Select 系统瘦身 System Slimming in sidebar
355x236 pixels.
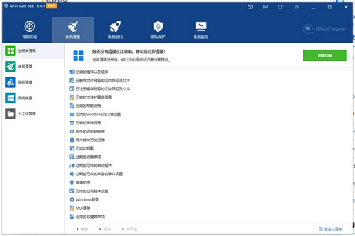pos(33,98)
